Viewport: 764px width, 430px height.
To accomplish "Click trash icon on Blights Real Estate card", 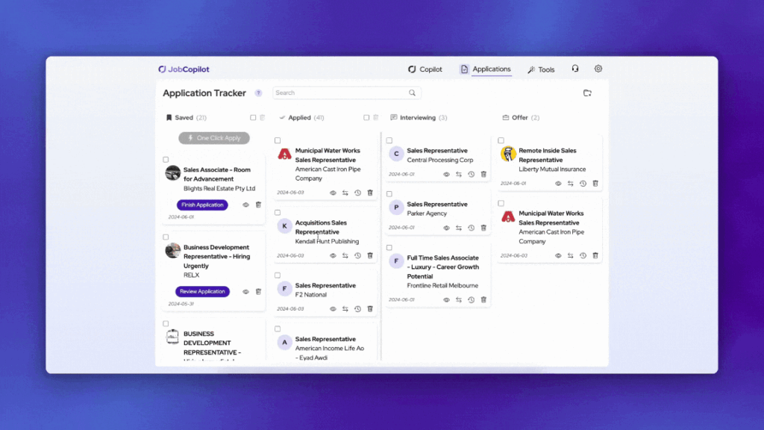I will point(258,205).
